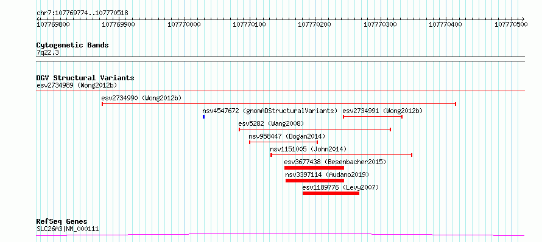Click the chr7:107769774..107770518 coordinates text
Screen dimensions: 542x242
(x=82, y=13)
